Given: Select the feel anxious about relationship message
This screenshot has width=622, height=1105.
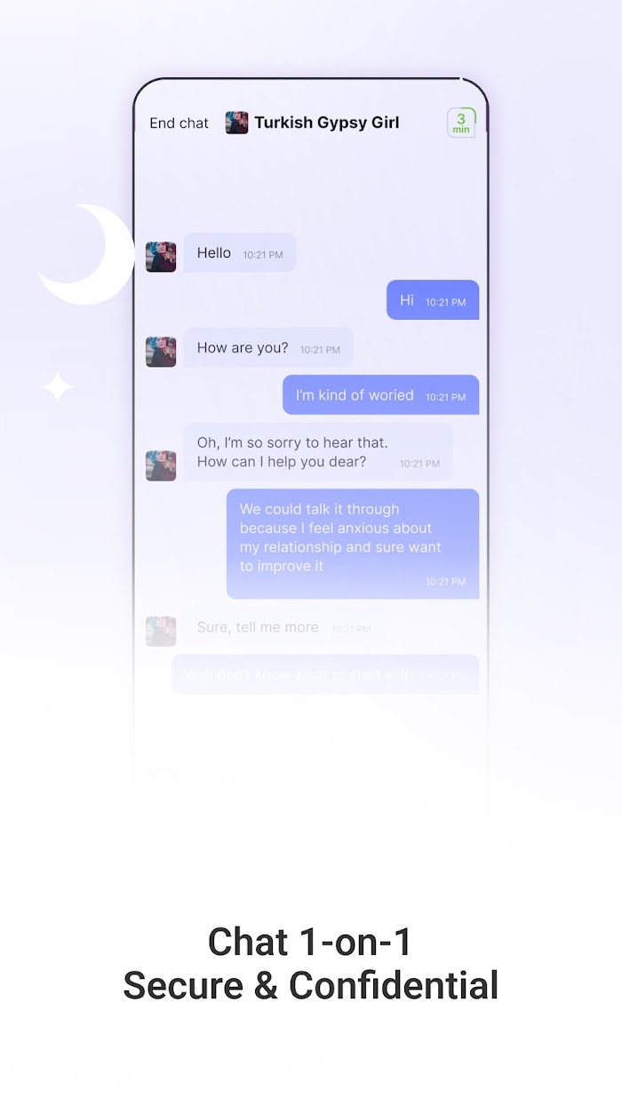Looking at the screenshot, I should [x=353, y=544].
